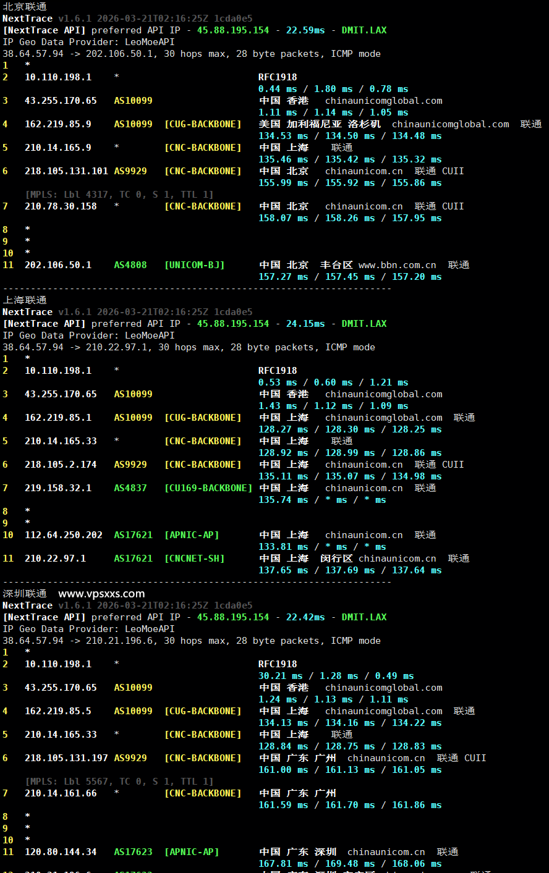Viewport: 549px width, 873px height.
Task: Click the [CU169-BACKBONE] network tag
Action: point(208,488)
